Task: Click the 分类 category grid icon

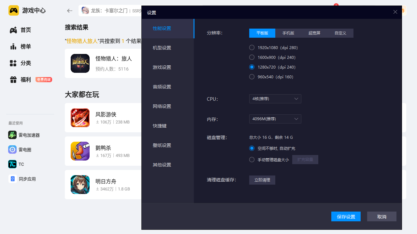Action: coord(13,63)
